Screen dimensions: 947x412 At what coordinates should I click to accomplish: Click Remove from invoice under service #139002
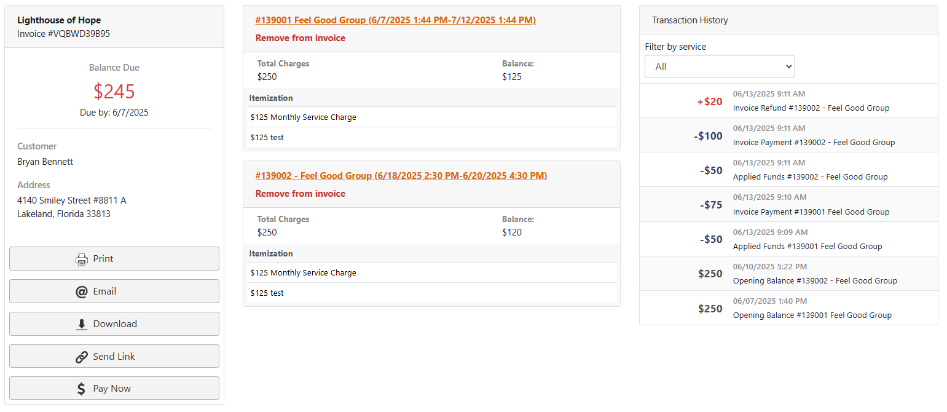tap(300, 193)
